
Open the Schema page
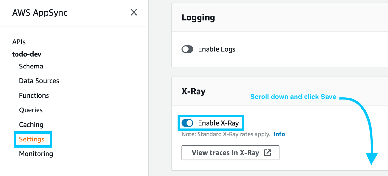coord(31,66)
